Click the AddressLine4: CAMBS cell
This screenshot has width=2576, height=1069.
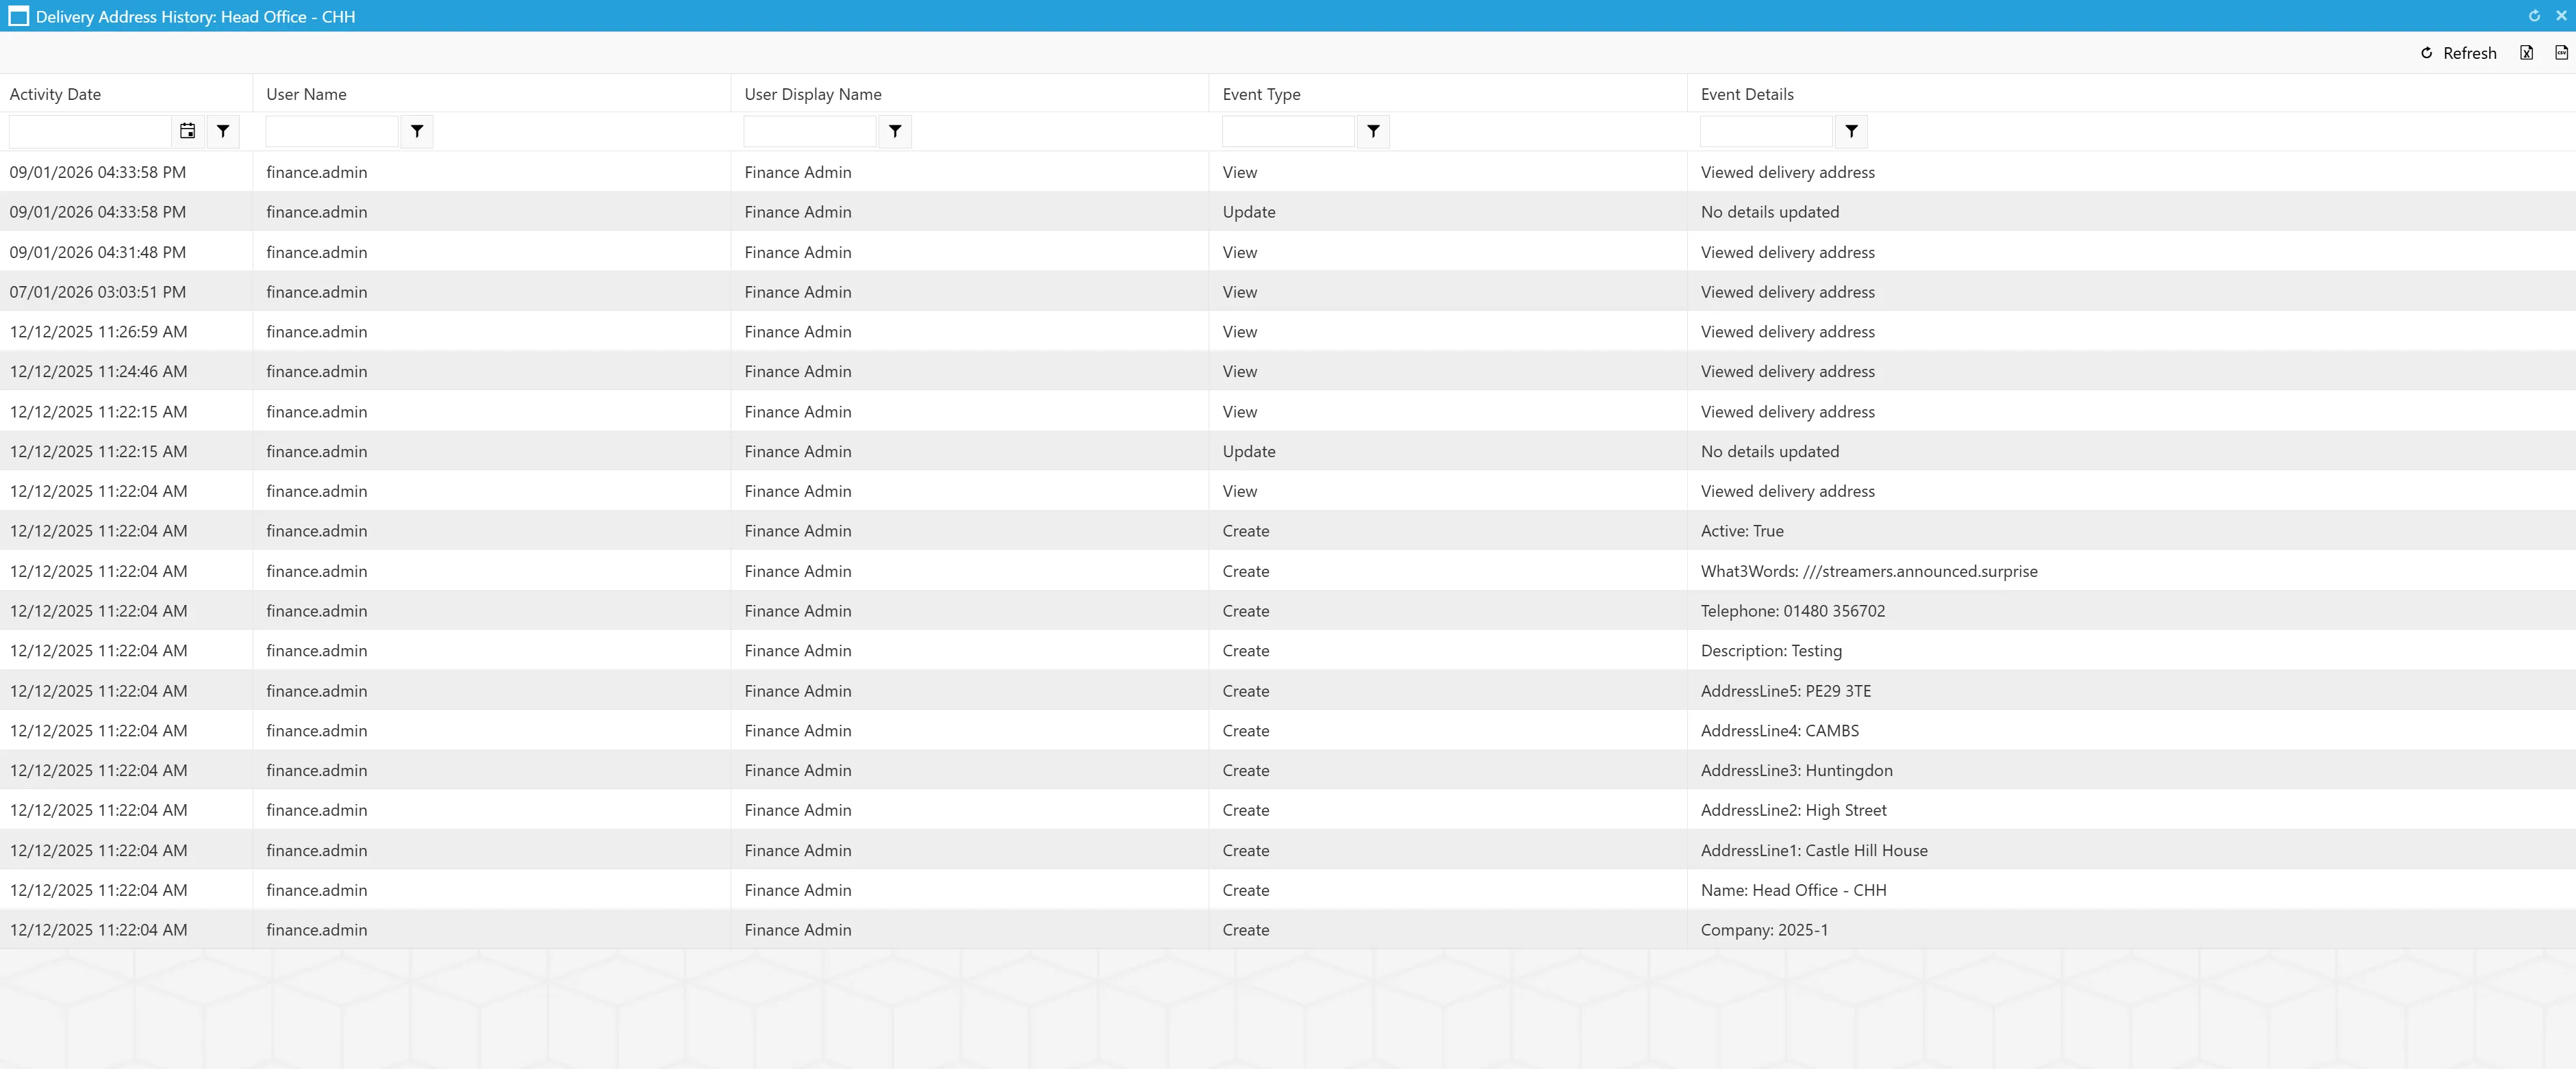2131,730
